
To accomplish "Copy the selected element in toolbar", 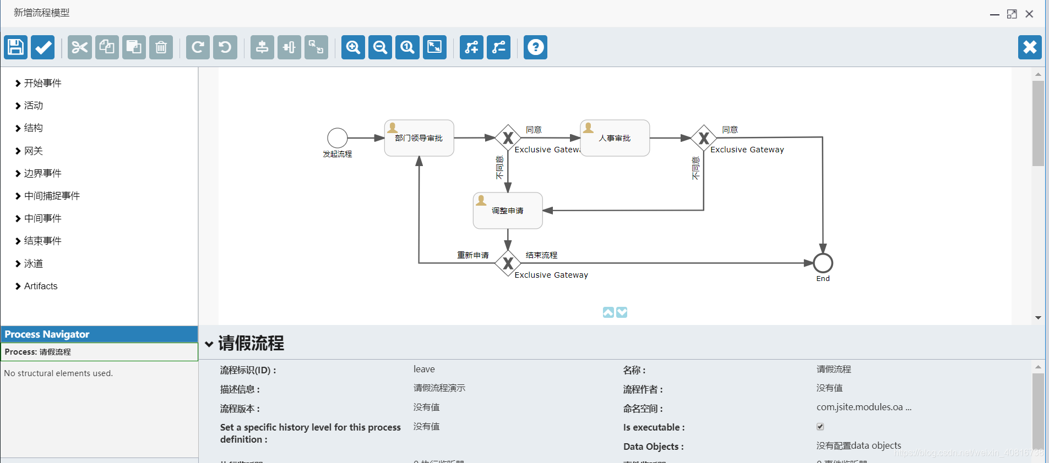I will tap(107, 47).
